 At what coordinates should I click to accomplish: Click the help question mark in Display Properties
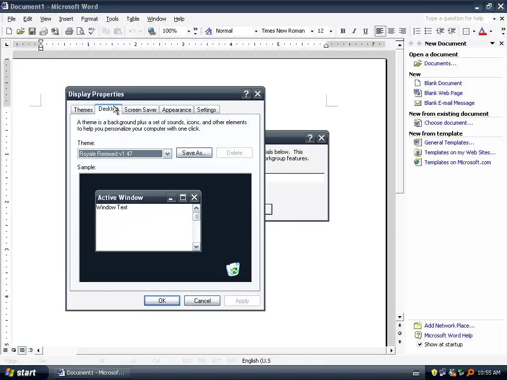pyautogui.click(x=246, y=94)
